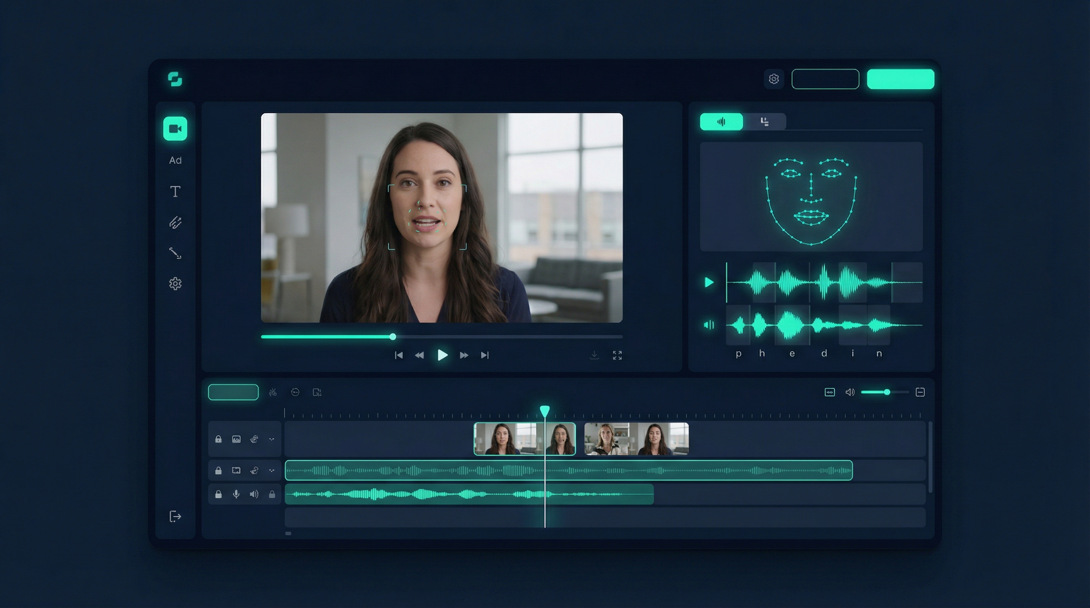Click the scissors split icon above the timeline
The height and width of the screenshot is (608, 1090).
pos(273,393)
